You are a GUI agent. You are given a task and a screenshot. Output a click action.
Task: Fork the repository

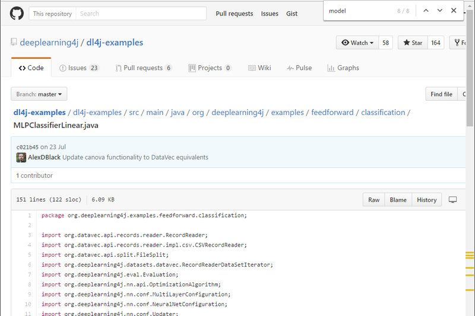tap(458, 43)
